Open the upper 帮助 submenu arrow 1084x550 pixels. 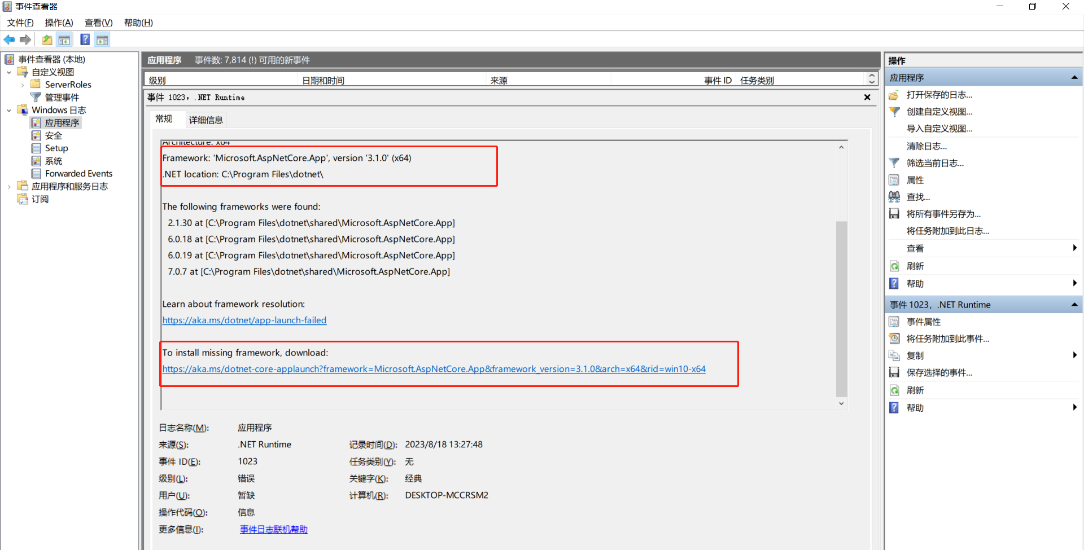pyautogui.click(x=1074, y=283)
